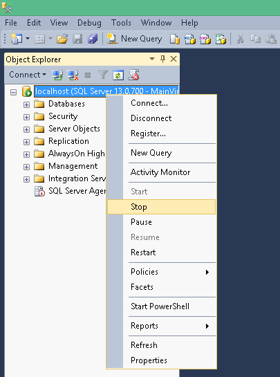This screenshot has height=377, width=280.
Task: Open Activity Monitor from the context menu
Action: click(x=161, y=172)
